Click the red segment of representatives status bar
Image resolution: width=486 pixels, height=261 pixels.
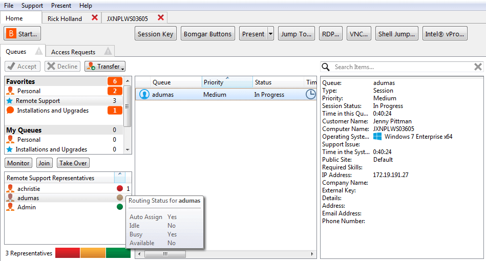pos(68,253)
